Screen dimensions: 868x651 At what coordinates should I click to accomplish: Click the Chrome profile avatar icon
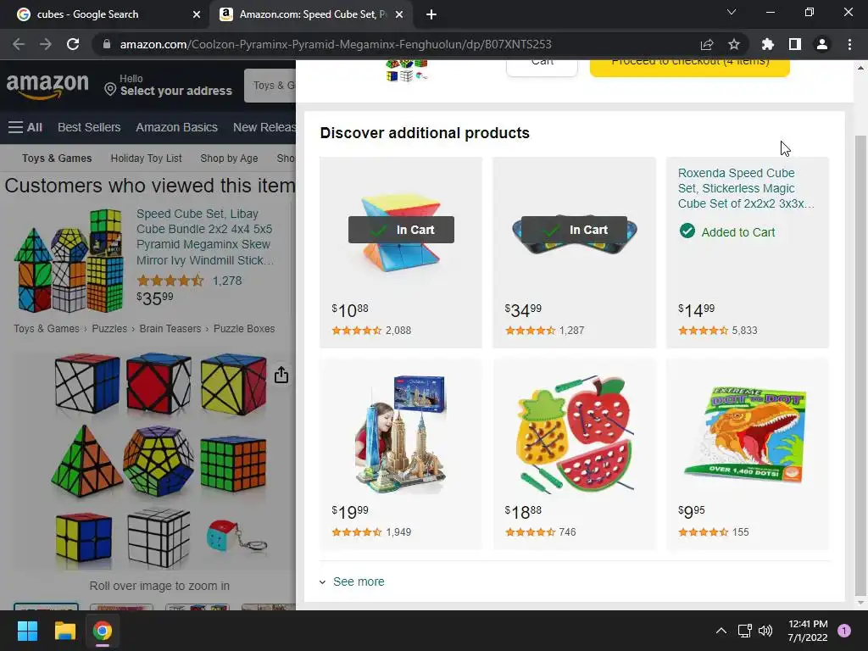point(822,44)
